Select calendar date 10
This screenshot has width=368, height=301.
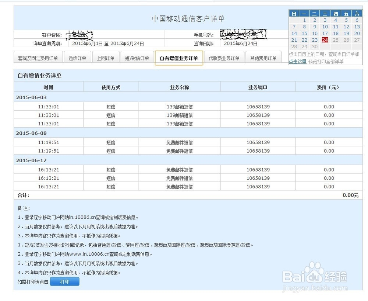point(325,27)
